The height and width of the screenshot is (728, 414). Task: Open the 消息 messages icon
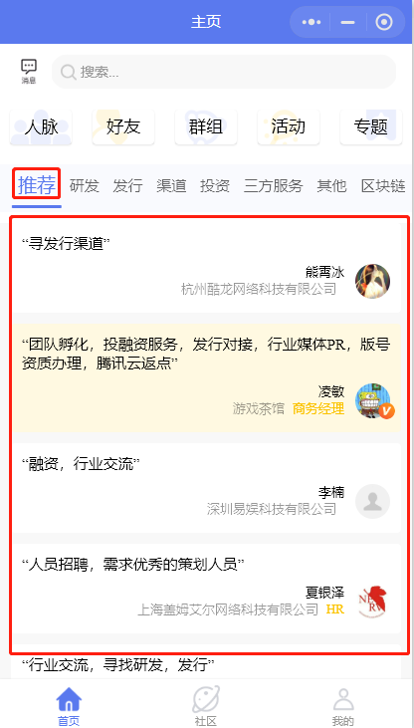[x=29, y=72]
